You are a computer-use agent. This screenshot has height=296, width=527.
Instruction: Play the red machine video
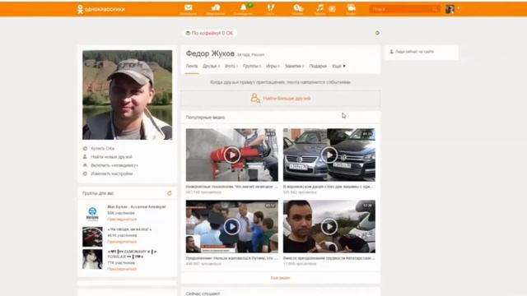(x=232, y=155)
